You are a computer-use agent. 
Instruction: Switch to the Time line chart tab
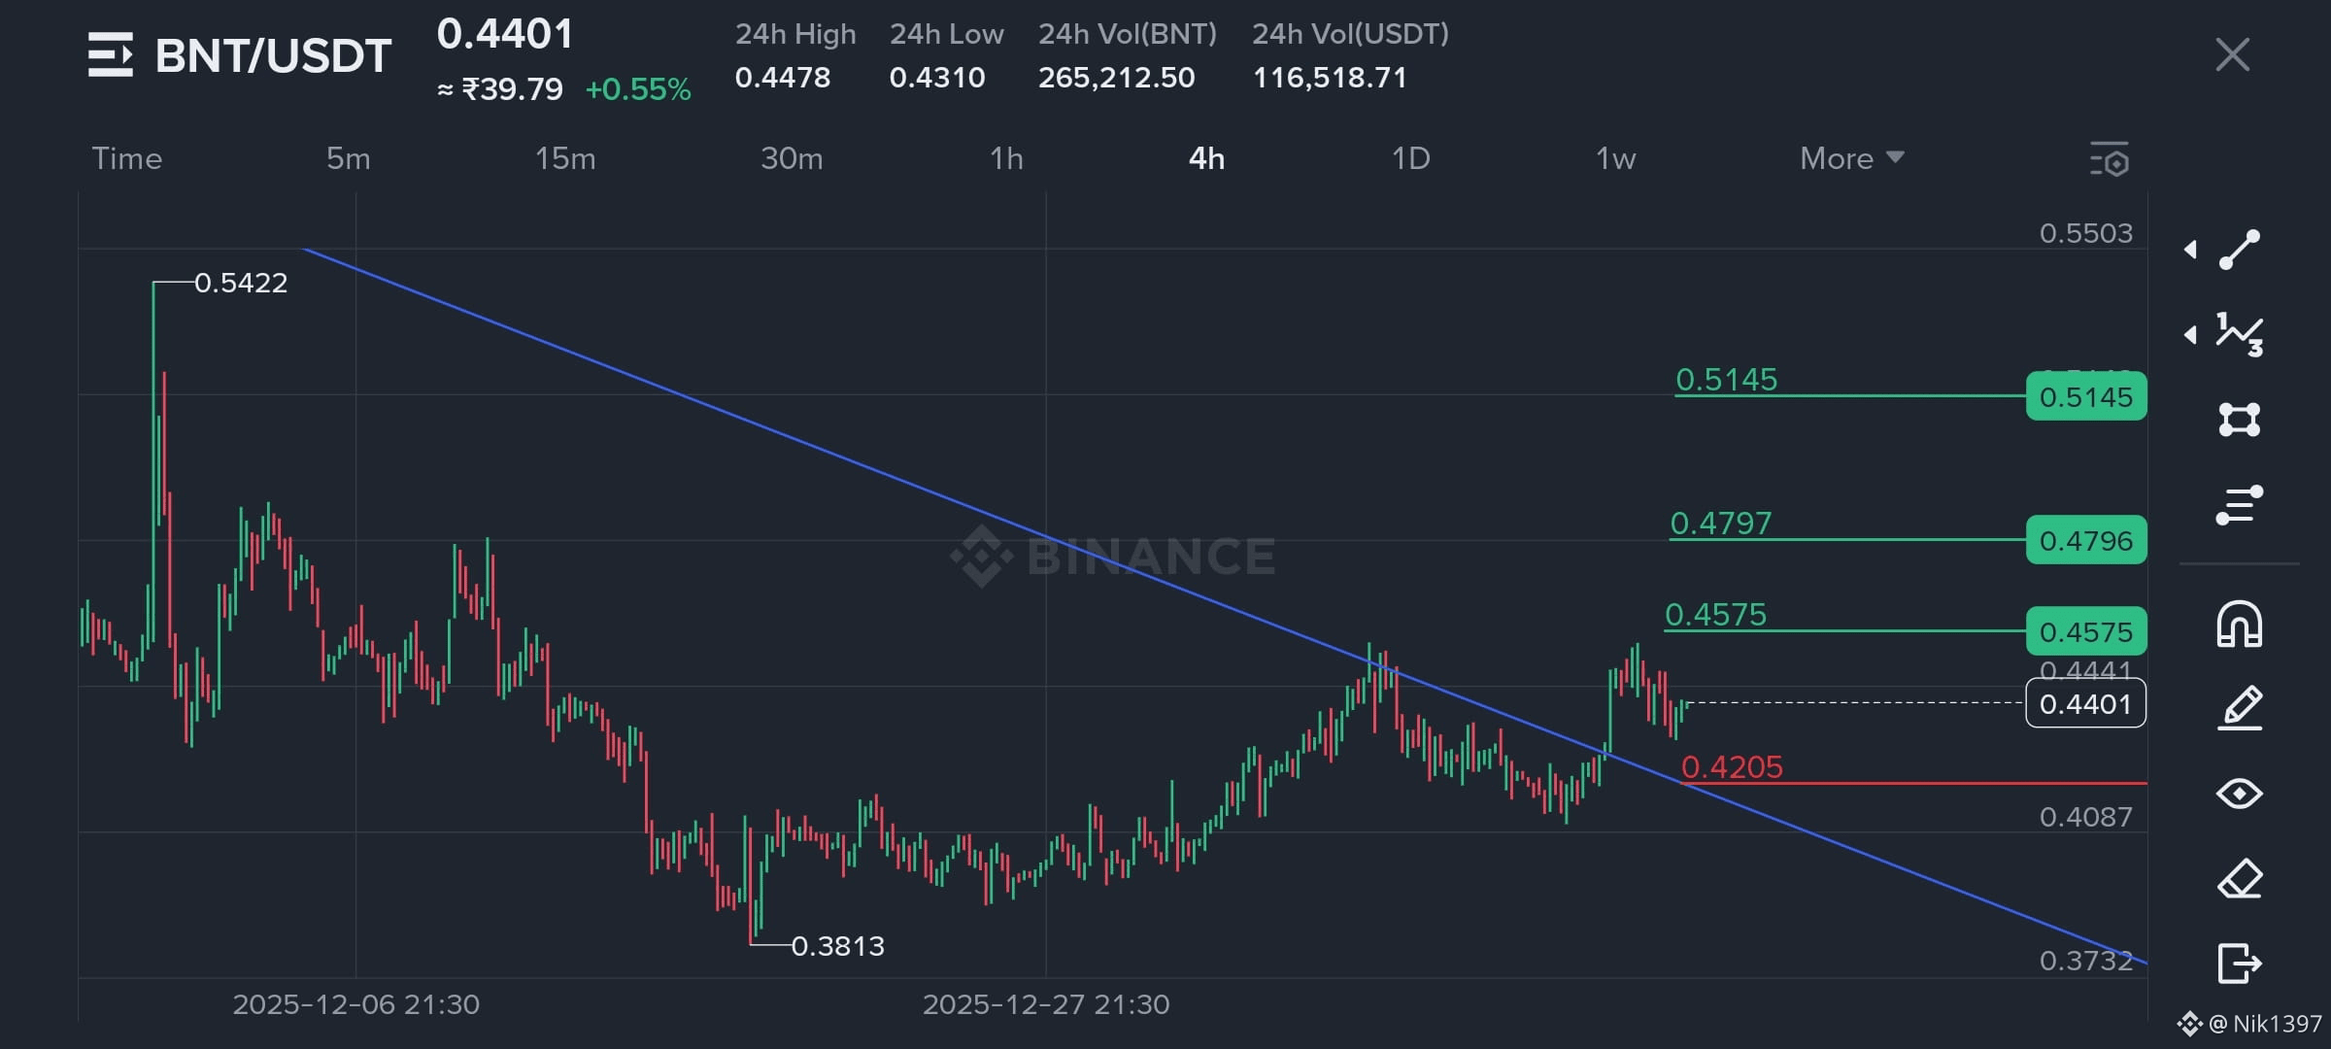pos(127,158)
